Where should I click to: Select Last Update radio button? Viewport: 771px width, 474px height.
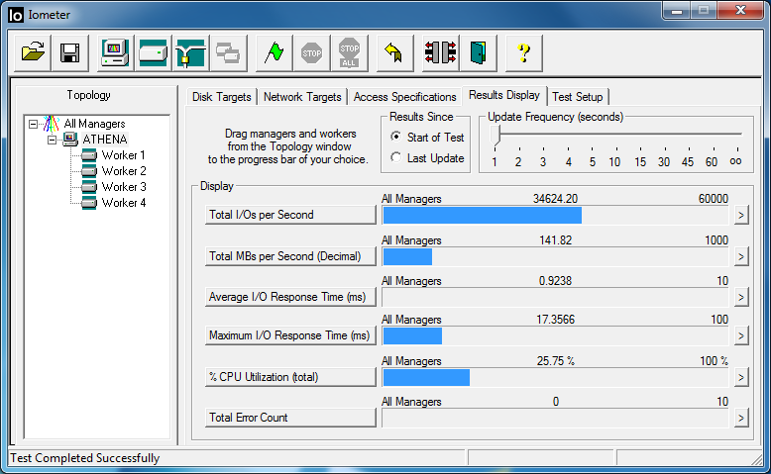pyautogui.click(x=395, y=157)
